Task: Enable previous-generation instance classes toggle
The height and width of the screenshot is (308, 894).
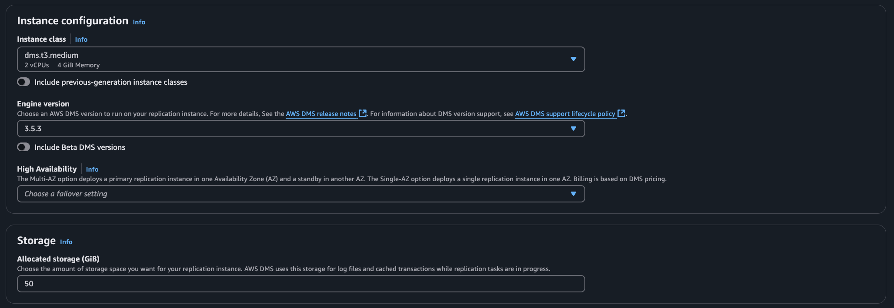Action: (x=23, y=82)
